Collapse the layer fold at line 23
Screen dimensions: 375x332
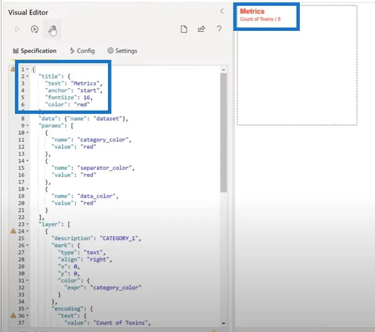tap(27, 224)
